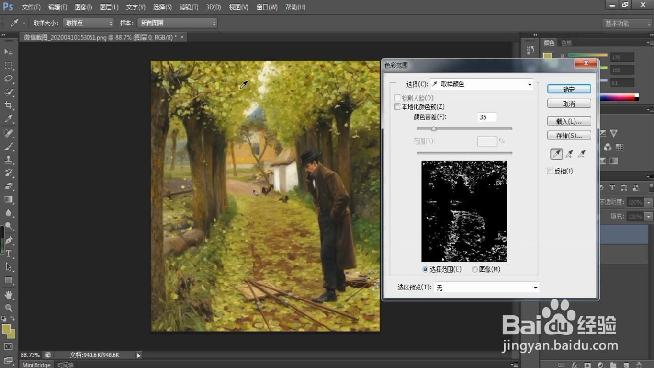The height and width of the screenshot is (368, 654).
Task: Open the 选择 取样颜色 dropdown
Action: click(x=482, y=84)
